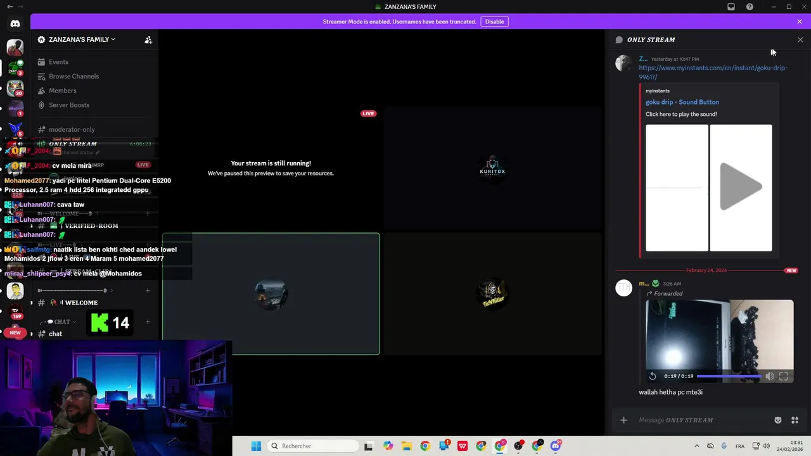Click the microphone icon in system tray
Image resolution: width=811 pixels, height=456 pixels.
tap(724, 446)
